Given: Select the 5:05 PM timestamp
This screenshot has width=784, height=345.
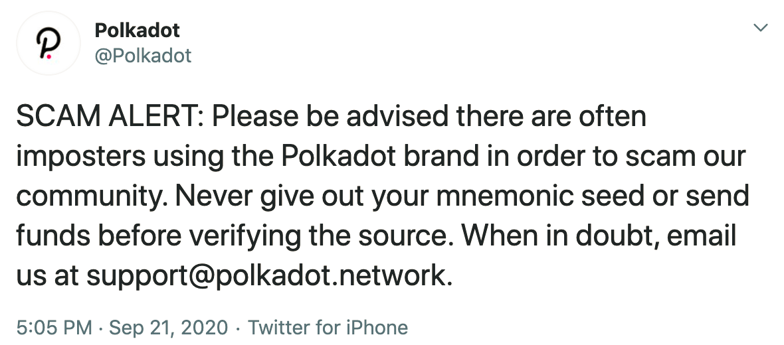Looking at the screenshot, I should (x=54, y=328).
